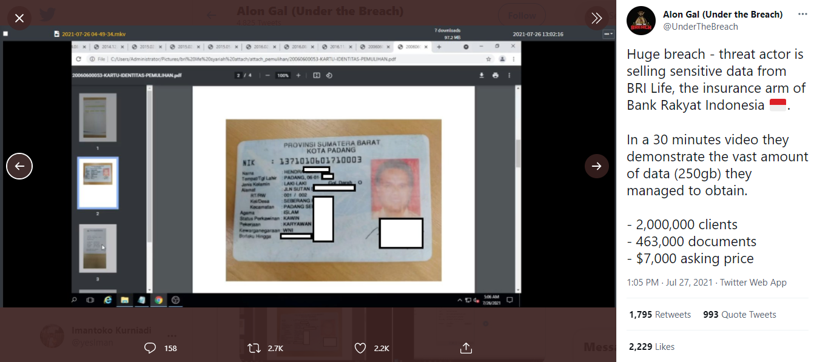This screenshot has width=814, height=362.
Task: Open File Explorer from the taskbar
Action: coord(124,300)
